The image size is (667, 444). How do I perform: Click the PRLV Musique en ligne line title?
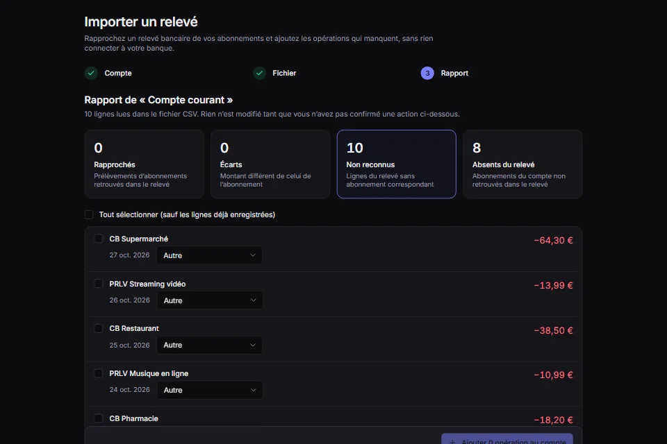[149, 373]
